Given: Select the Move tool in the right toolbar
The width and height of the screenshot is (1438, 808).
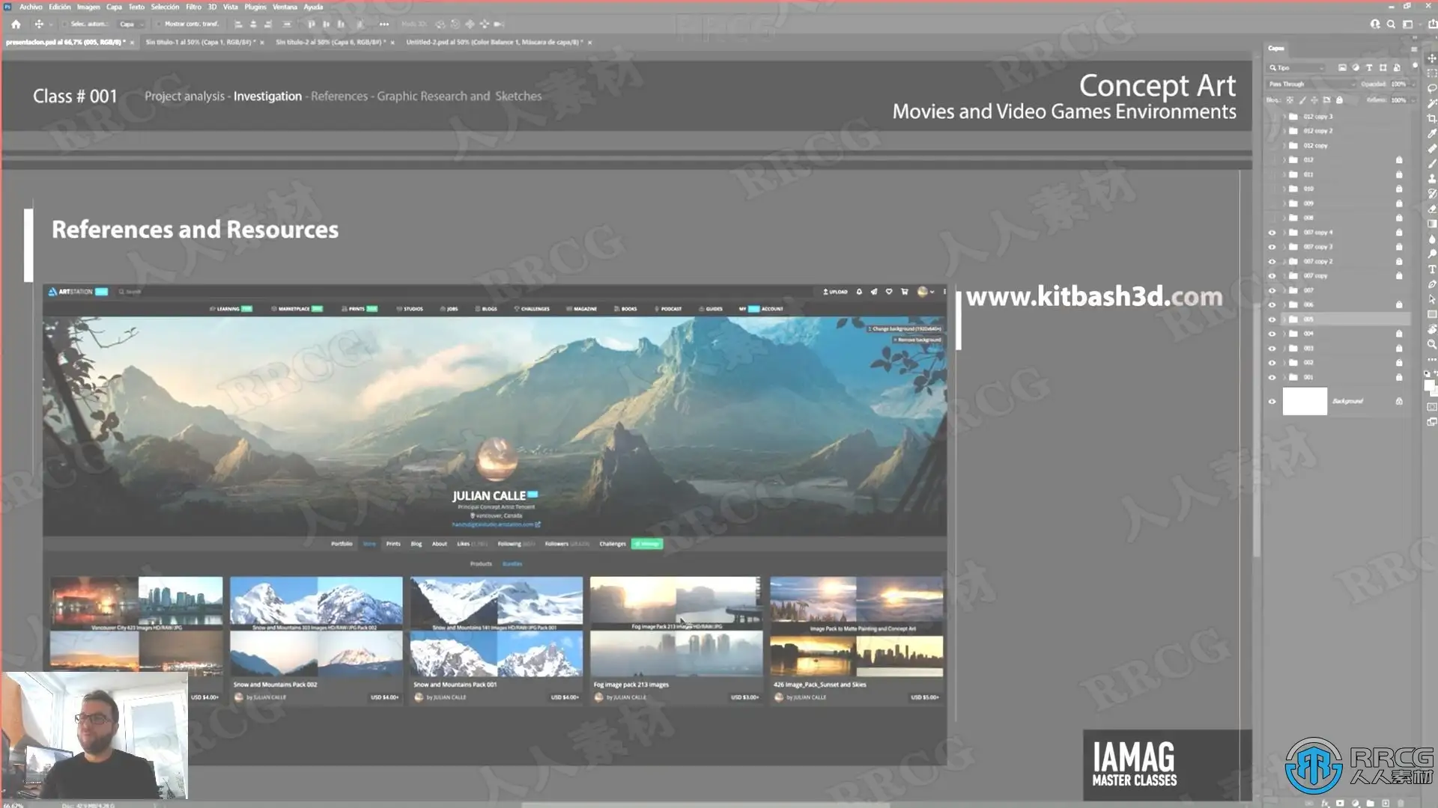Looking at the screenshot, I should point(1432,58).
